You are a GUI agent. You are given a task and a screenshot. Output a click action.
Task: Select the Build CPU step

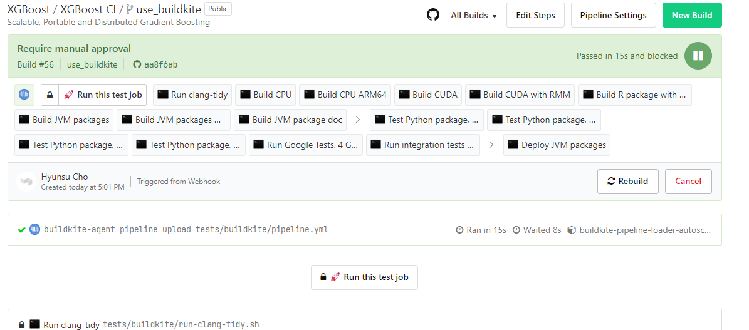[x=266, y=95]
